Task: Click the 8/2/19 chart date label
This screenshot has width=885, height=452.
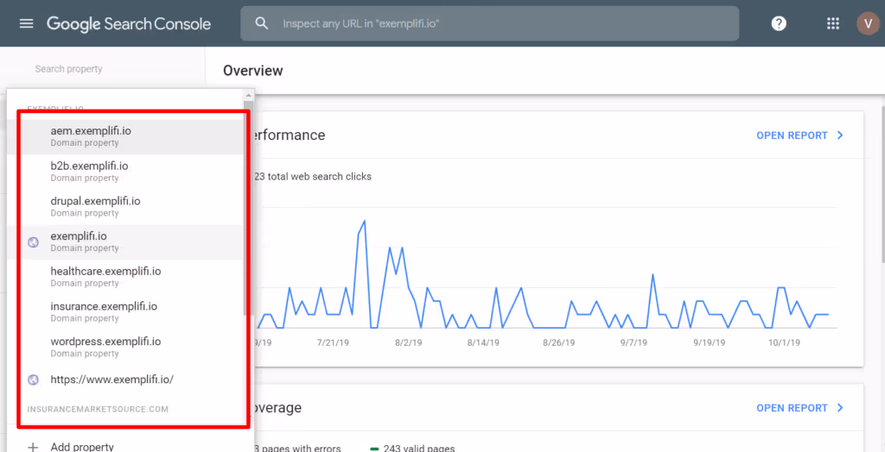Action: click(408, 342)
